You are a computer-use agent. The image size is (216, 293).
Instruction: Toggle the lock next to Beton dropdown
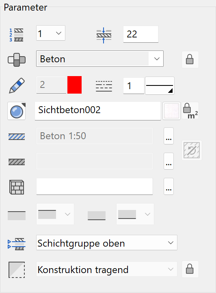click(x=190, y=59)
